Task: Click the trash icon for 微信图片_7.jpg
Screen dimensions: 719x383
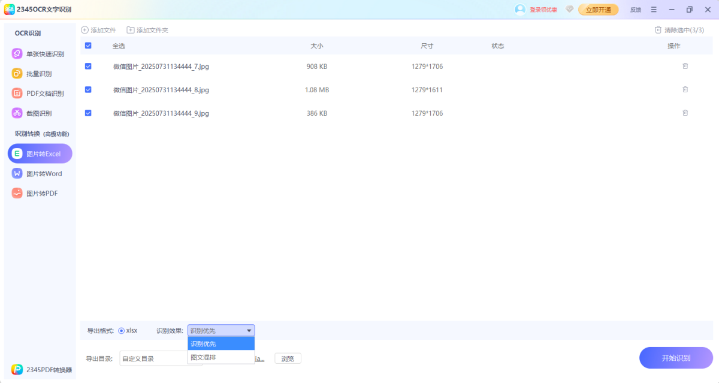Action: click(x=685, y=66)
